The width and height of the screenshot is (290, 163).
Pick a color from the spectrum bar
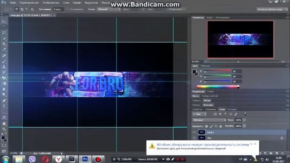tap(218, 86)
